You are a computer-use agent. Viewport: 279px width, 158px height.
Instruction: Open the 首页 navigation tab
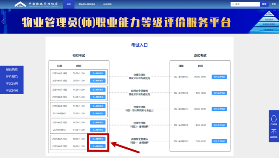(69, 4)
